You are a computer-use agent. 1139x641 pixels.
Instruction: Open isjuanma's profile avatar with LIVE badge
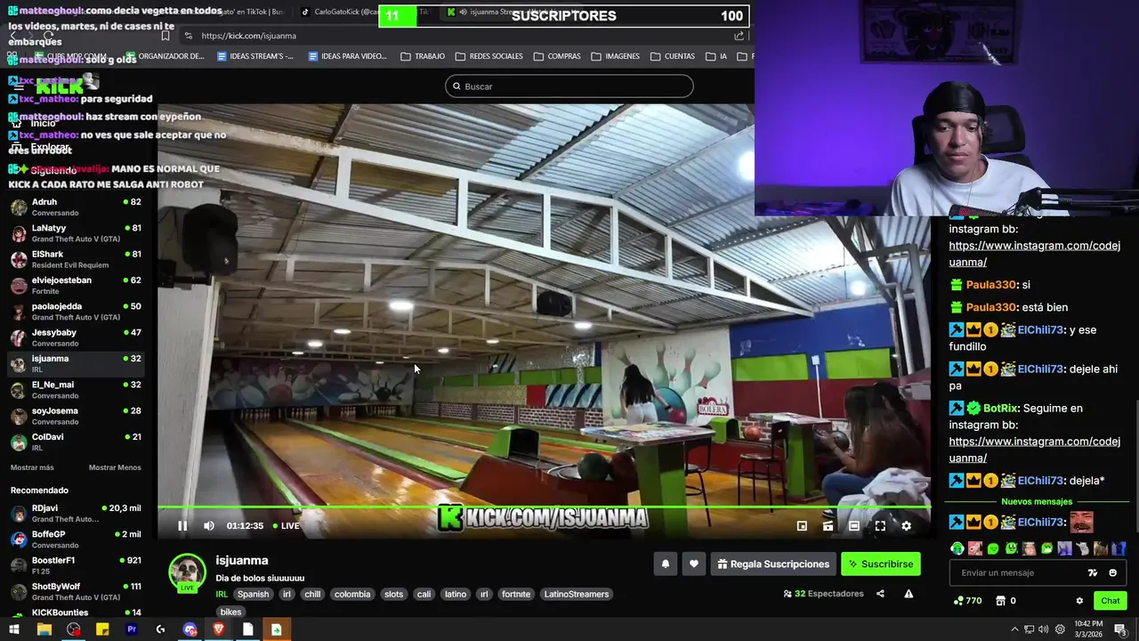[187, 572]
